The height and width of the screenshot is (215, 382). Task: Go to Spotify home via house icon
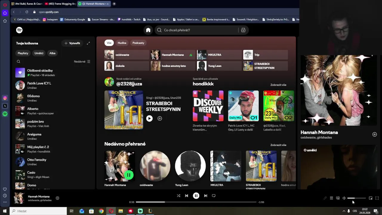point(148,30)
